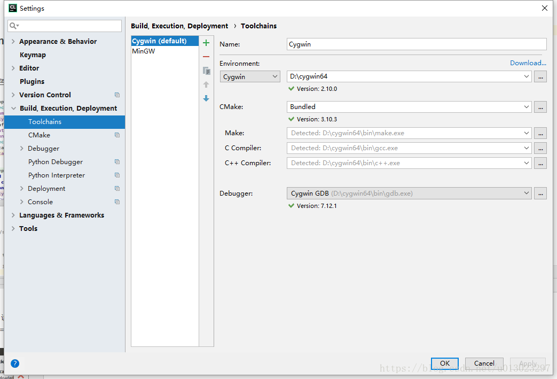
Task: Open the Bundled CMake dropdown
Action: click(409, 107)
